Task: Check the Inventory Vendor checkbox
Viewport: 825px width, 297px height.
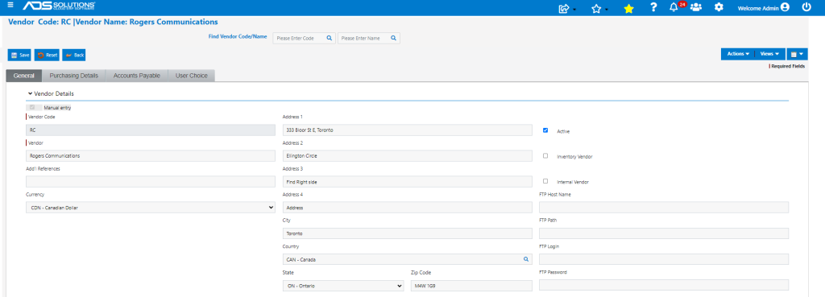Action: [x=545, y=155]
